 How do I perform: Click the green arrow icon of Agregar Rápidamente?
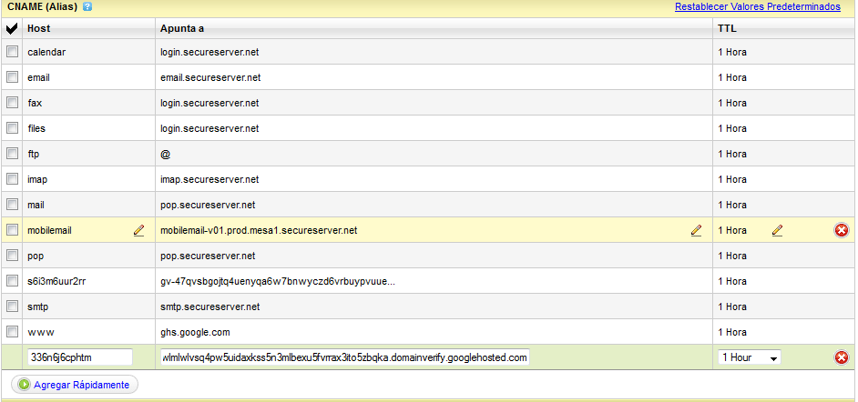tap(24, 385)
